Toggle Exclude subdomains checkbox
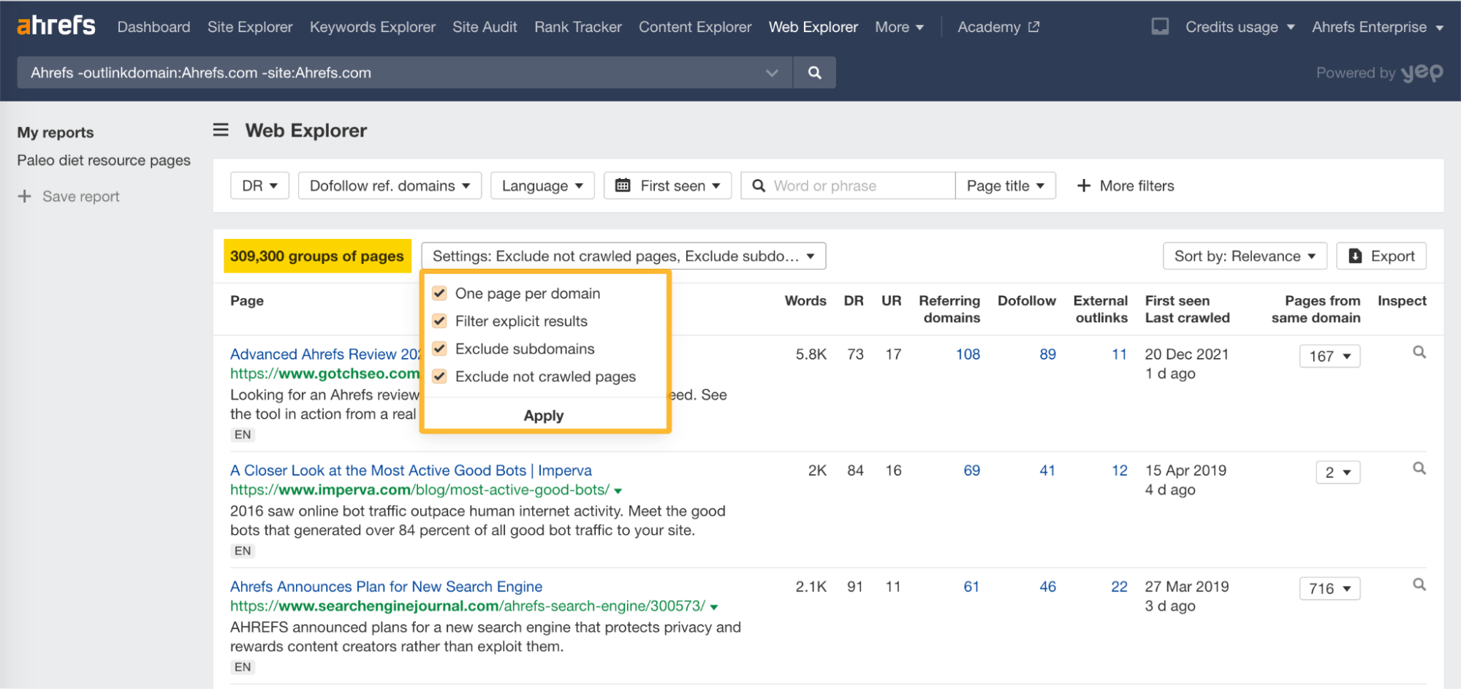 (439, 349)
